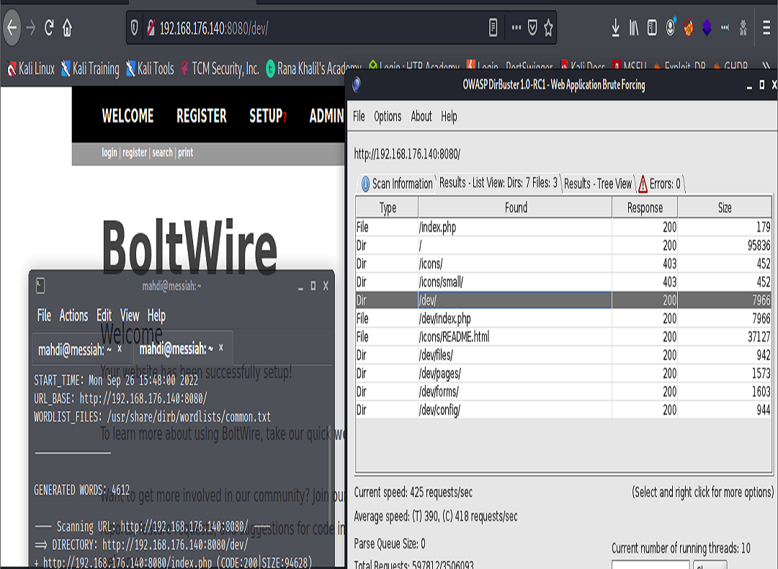Open the Kali Linux bookmark
The width and height of the screenshot is (778, 569).
(31, 68)
